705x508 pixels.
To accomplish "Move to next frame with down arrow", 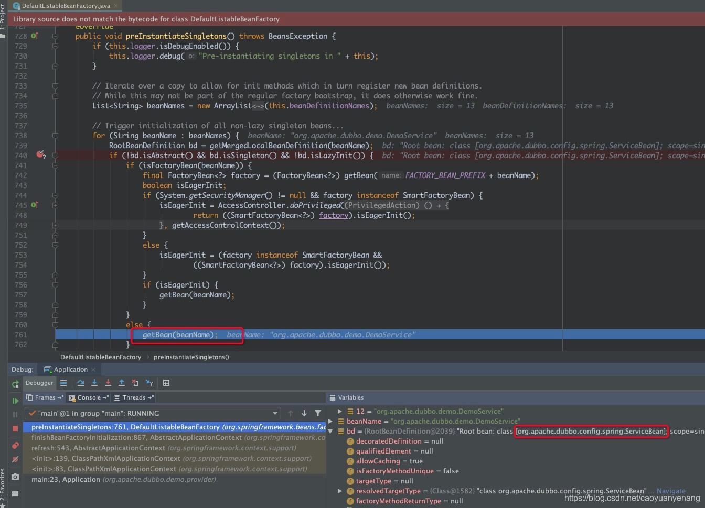I will pyautogui.click(x=304, y=413).
